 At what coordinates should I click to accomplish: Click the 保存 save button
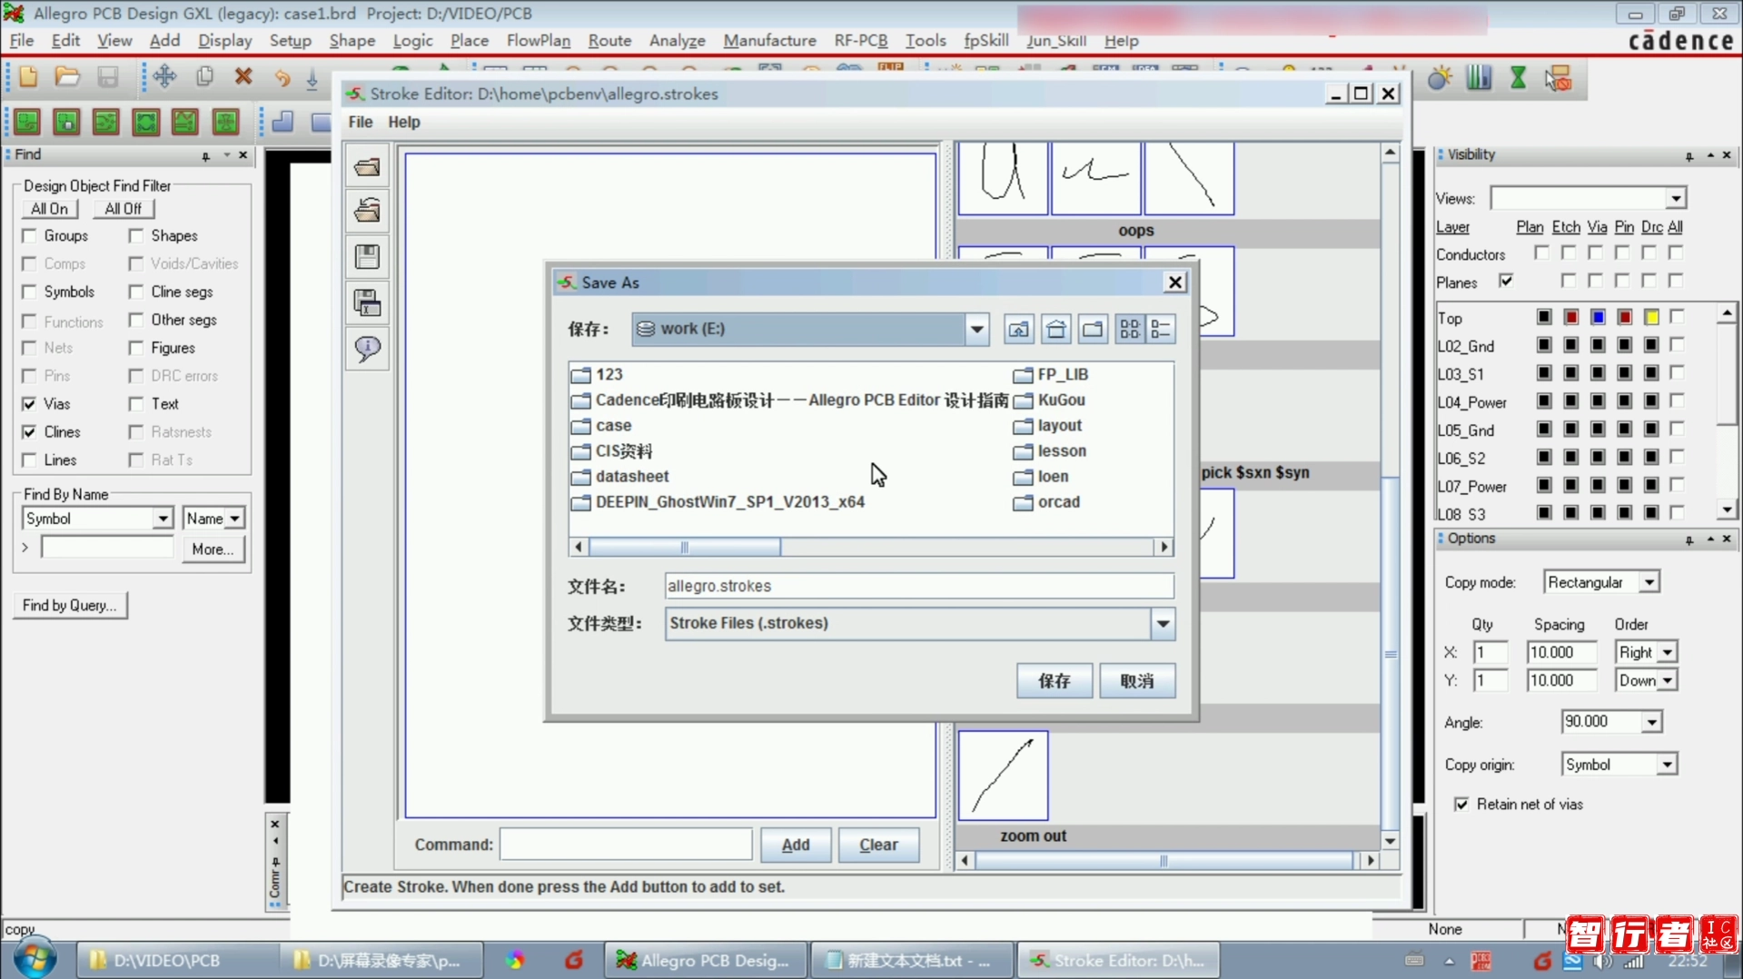(1055, 681)
